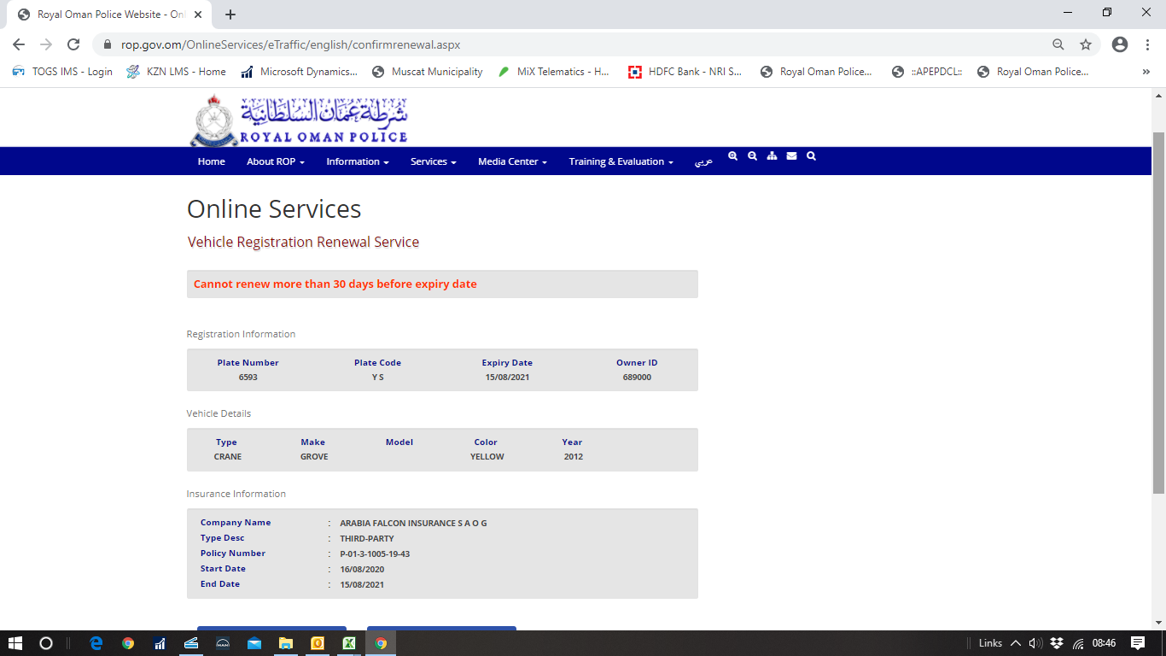Viewport: 1166px width, 656px height.
Task: Click the Royal Oman Police logo
Action: [299, 120]
